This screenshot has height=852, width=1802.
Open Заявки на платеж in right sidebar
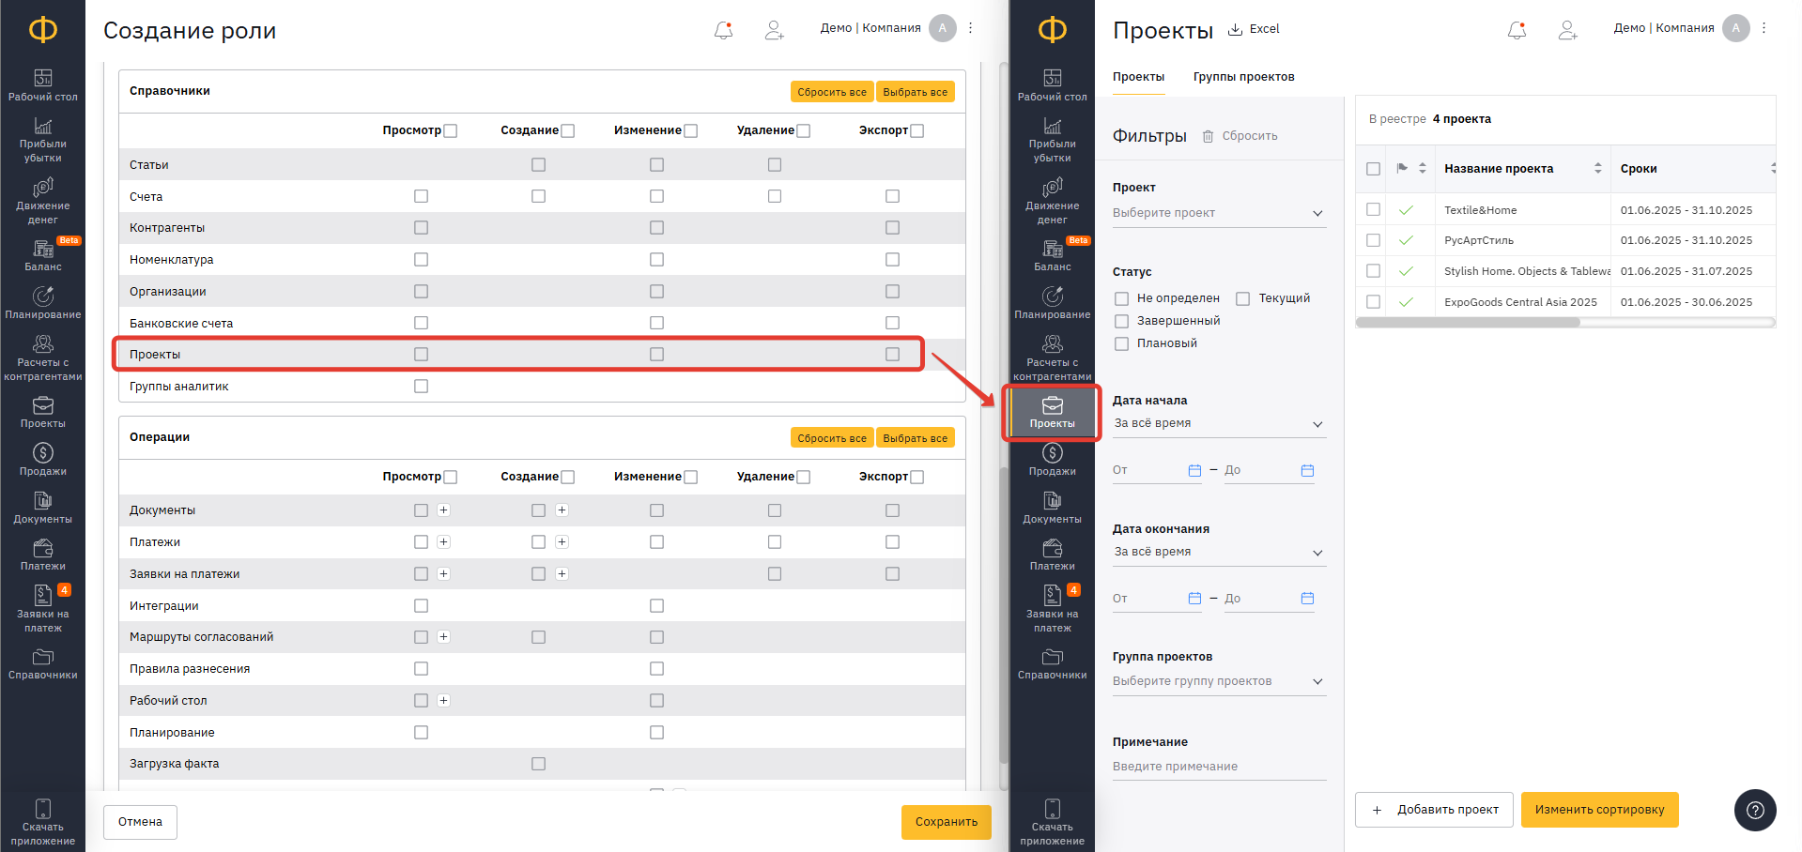tap(1052, 608)
